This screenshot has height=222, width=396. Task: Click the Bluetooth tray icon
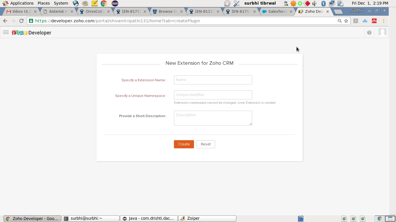324,3
